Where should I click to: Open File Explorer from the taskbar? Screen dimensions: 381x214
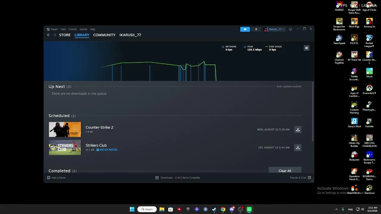[x=162, y=209]
